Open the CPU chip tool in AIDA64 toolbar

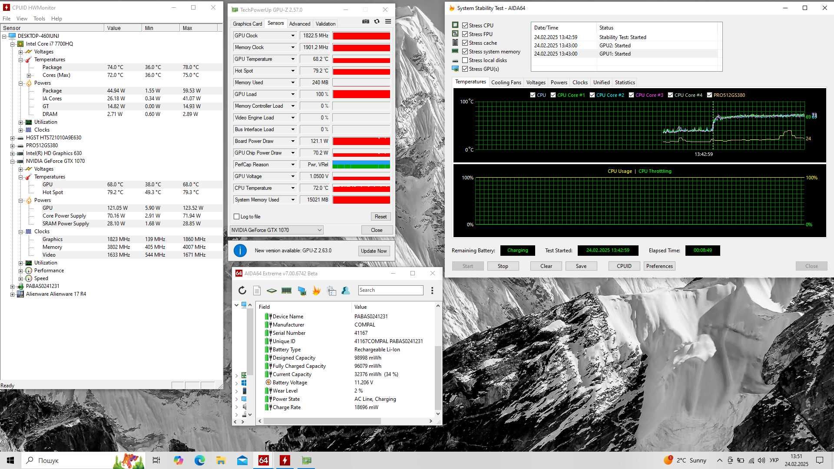pos(271,291)
